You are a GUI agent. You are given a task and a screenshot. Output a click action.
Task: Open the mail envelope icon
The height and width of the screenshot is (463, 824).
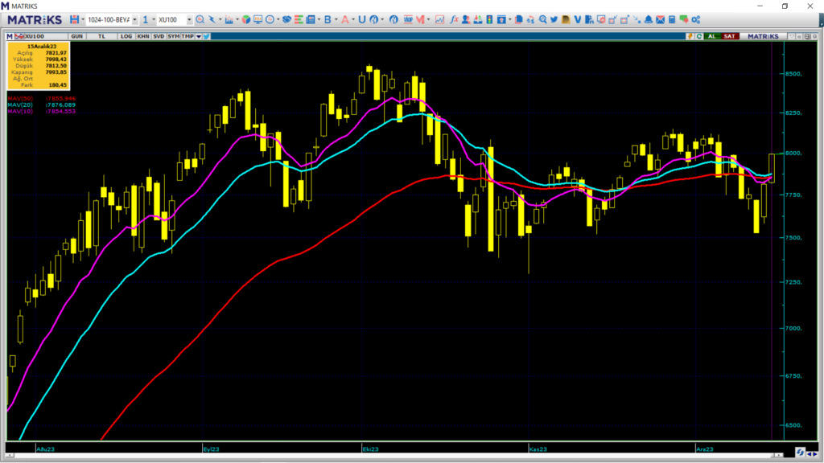(661, 18)
